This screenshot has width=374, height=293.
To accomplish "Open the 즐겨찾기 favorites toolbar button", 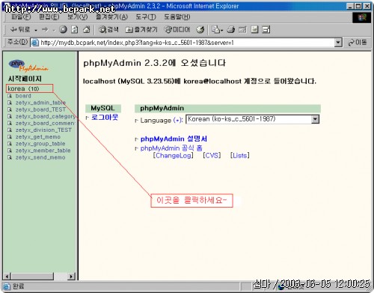I will click(141, 30).
